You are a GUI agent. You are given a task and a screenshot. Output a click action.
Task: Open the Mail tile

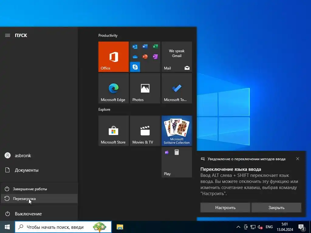[x=177, y=57]
